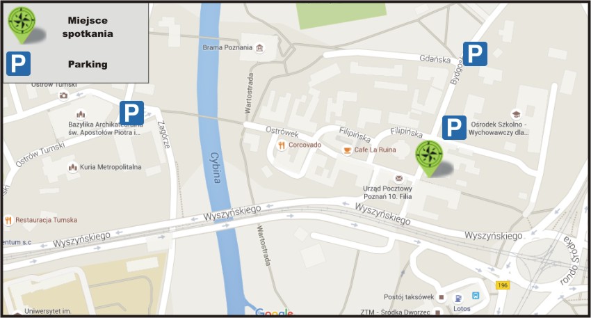
Task: Open the Brama Poznania museum icon
Action: [259, 48]
